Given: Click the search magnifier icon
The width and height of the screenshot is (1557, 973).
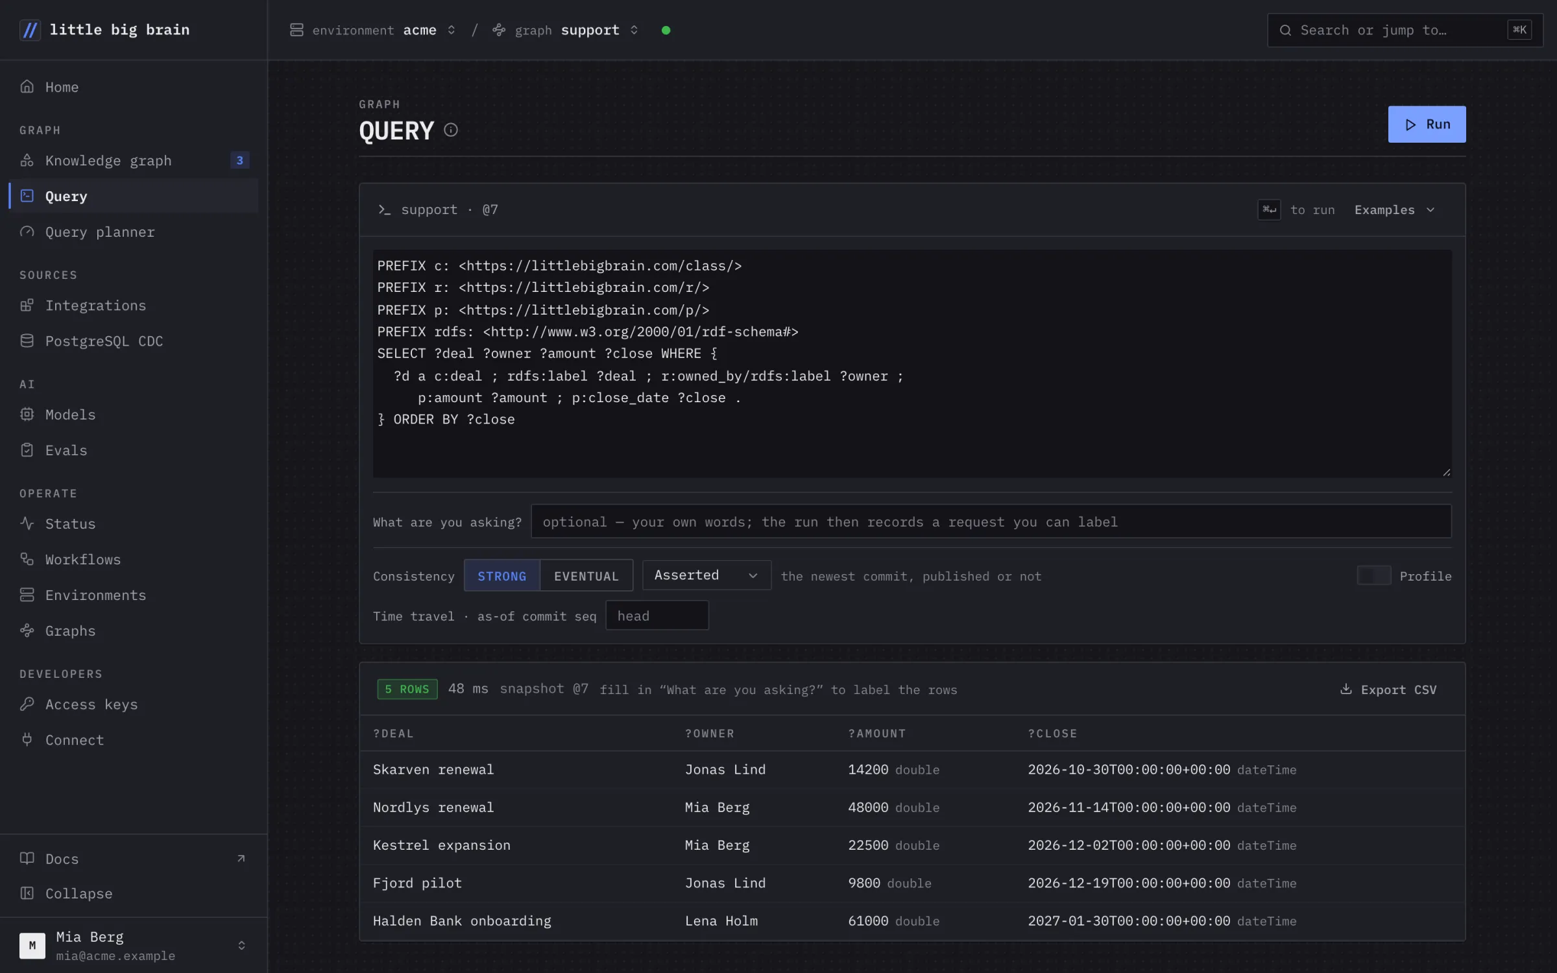Looking at the screenshot, I should [x=1285, y=30].
